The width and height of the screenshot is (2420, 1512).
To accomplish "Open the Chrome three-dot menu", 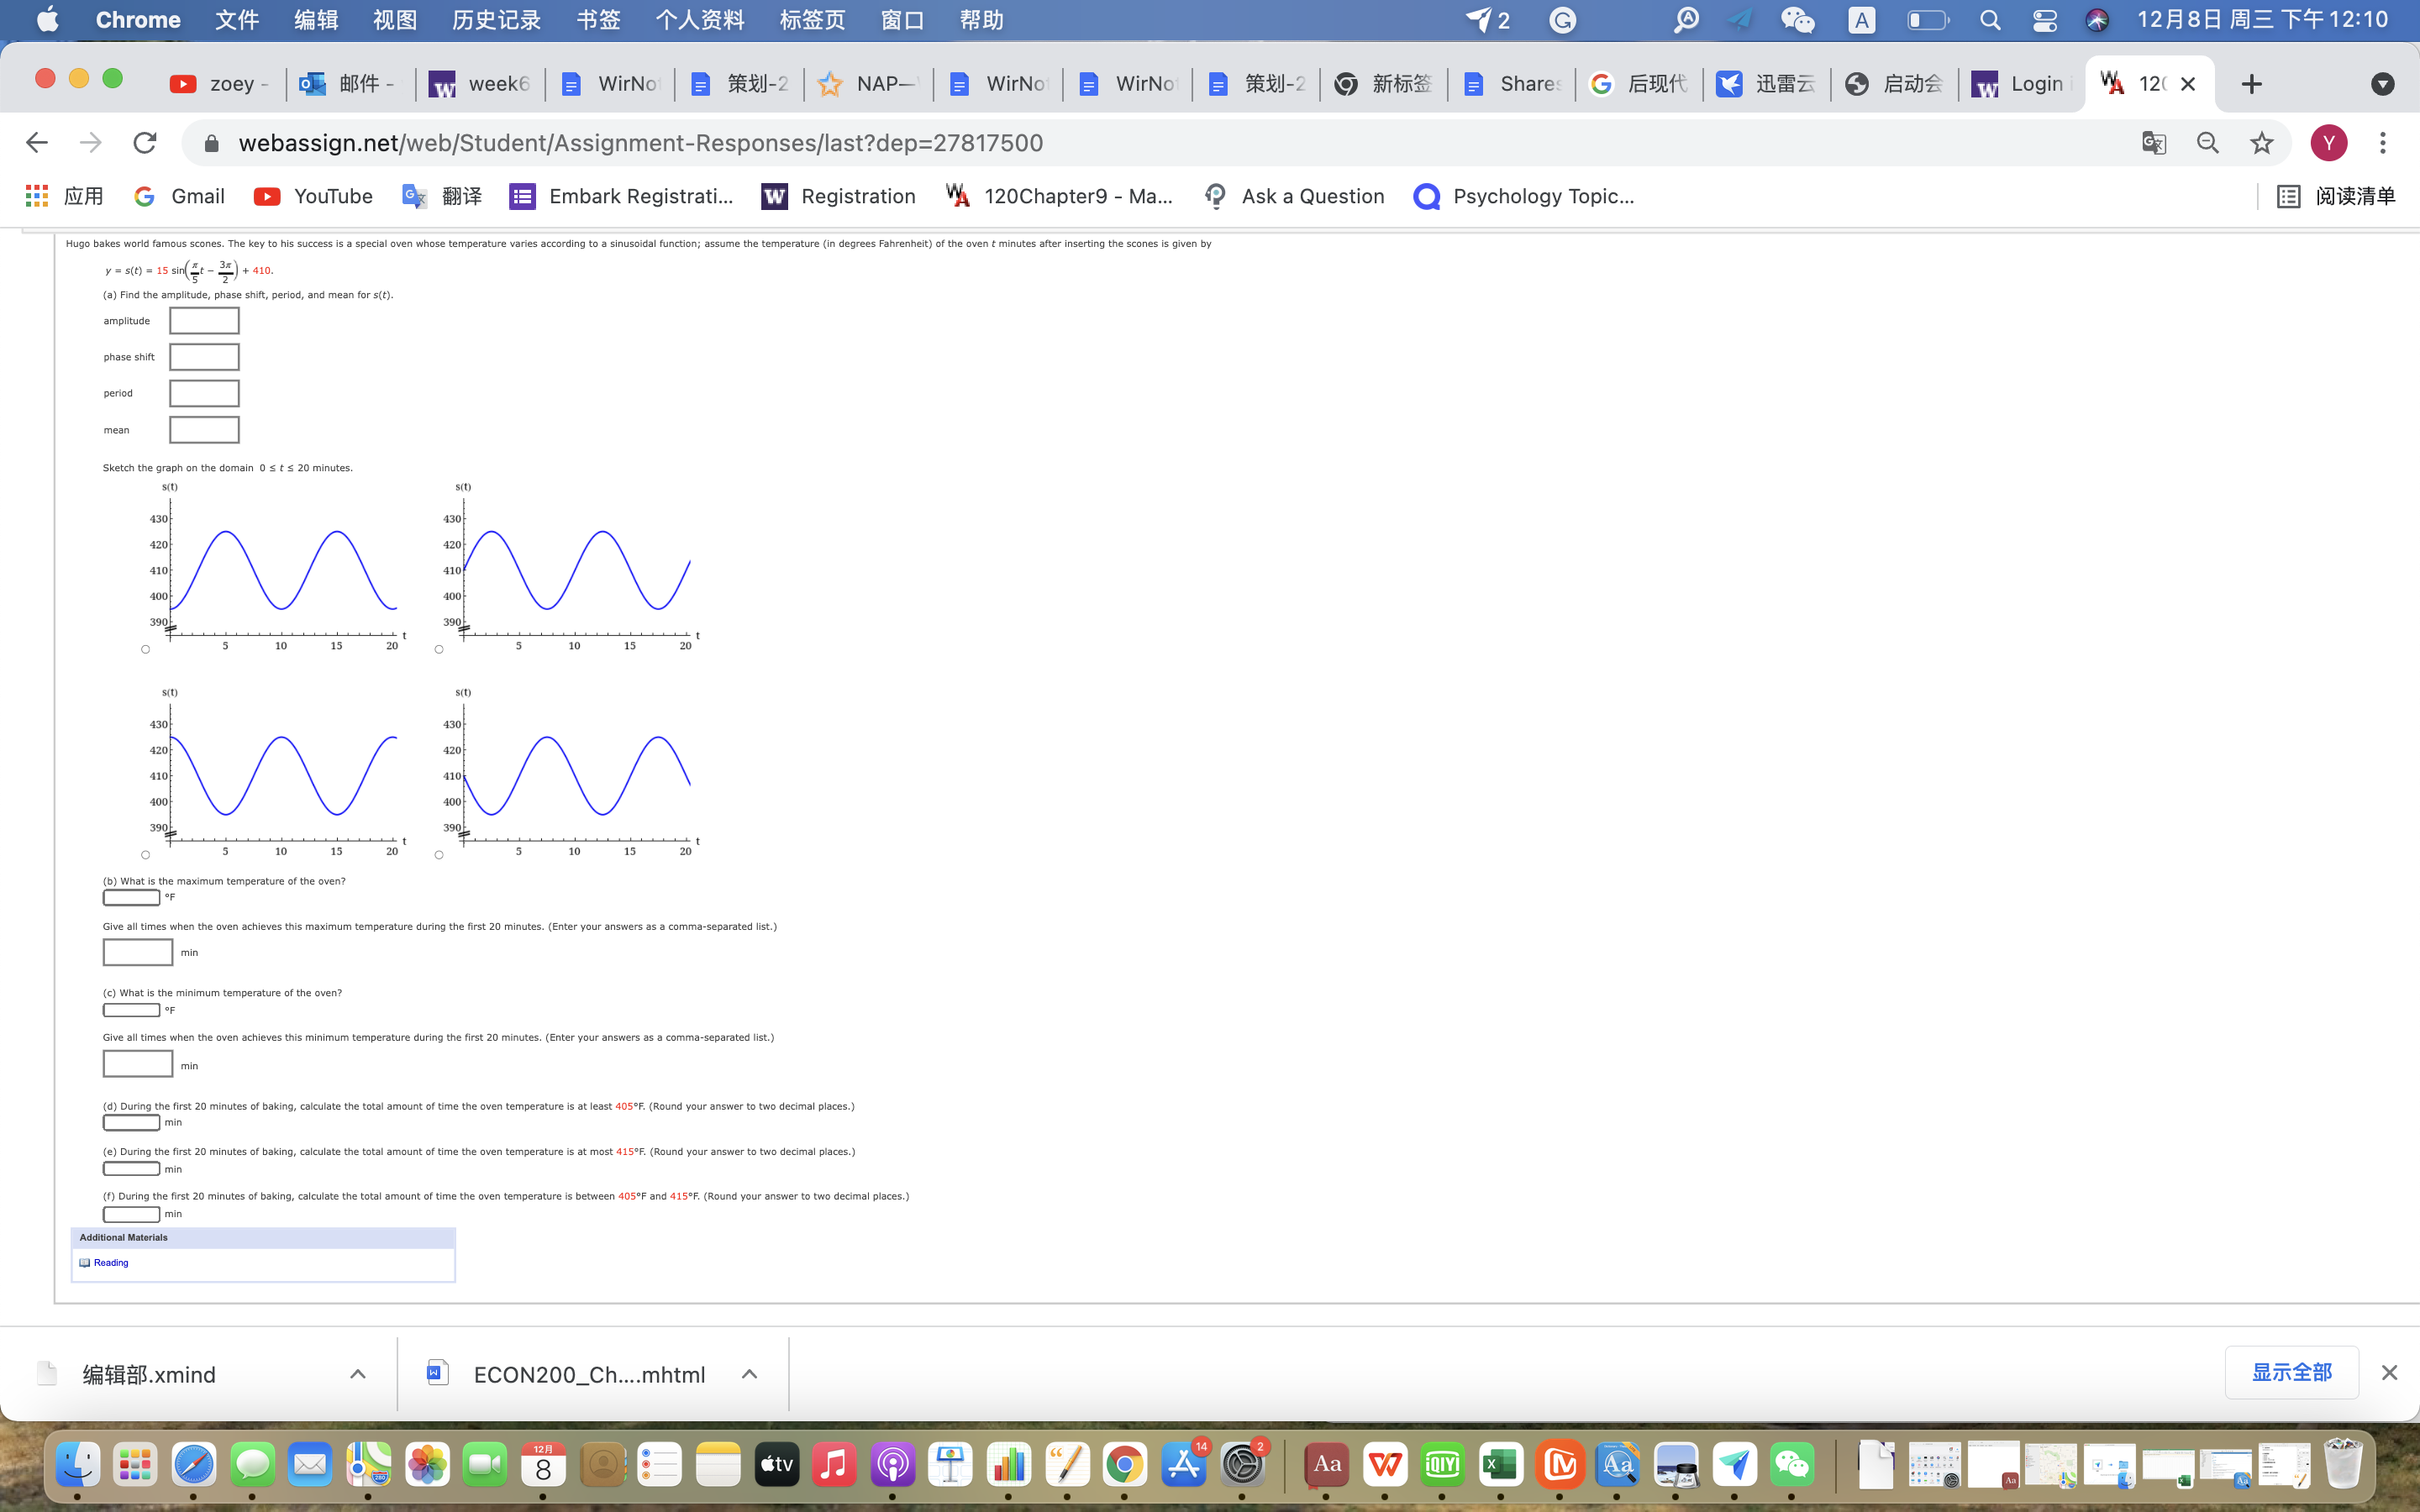I will (x=2382, y=143).
